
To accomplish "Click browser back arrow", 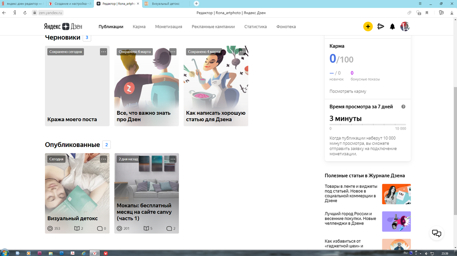I will 4,13.
